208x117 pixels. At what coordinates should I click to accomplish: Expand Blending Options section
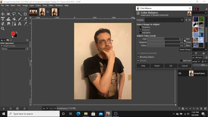click(138, 57)
